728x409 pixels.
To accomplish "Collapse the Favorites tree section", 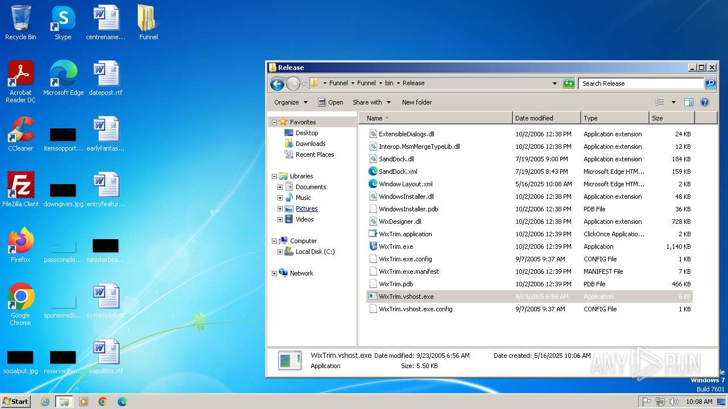I will coord(274,122).
